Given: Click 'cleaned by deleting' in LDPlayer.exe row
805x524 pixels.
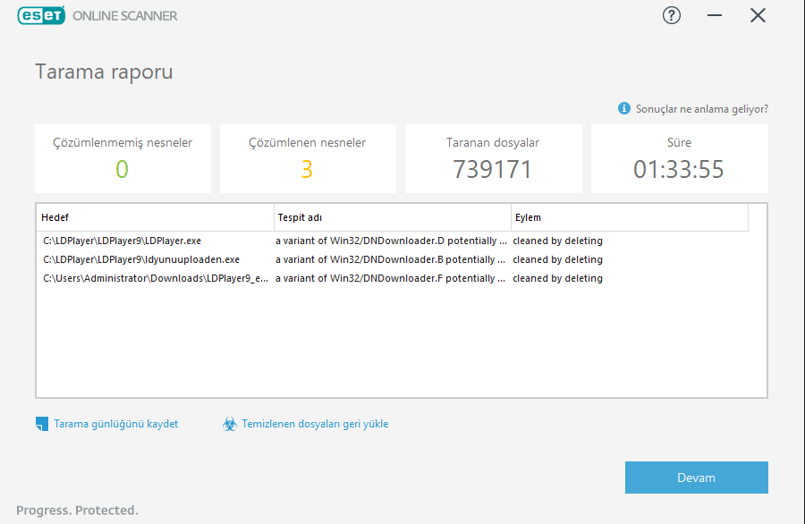Looking at the screenshot, I should [557, 241].
